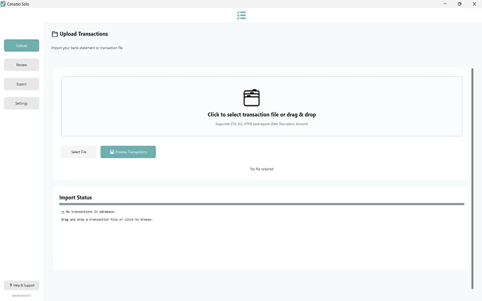The image size is (482, 301).
Task: Maximize or restore the window
Action: point(460,4)
